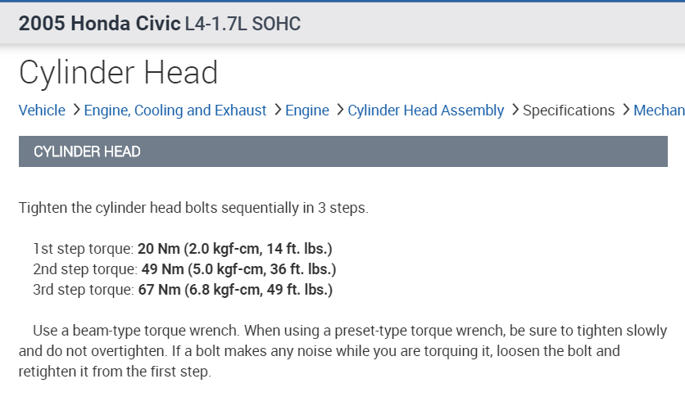Open the Cylinder Head Assembly breadcrumb

(x=425, y=111)
